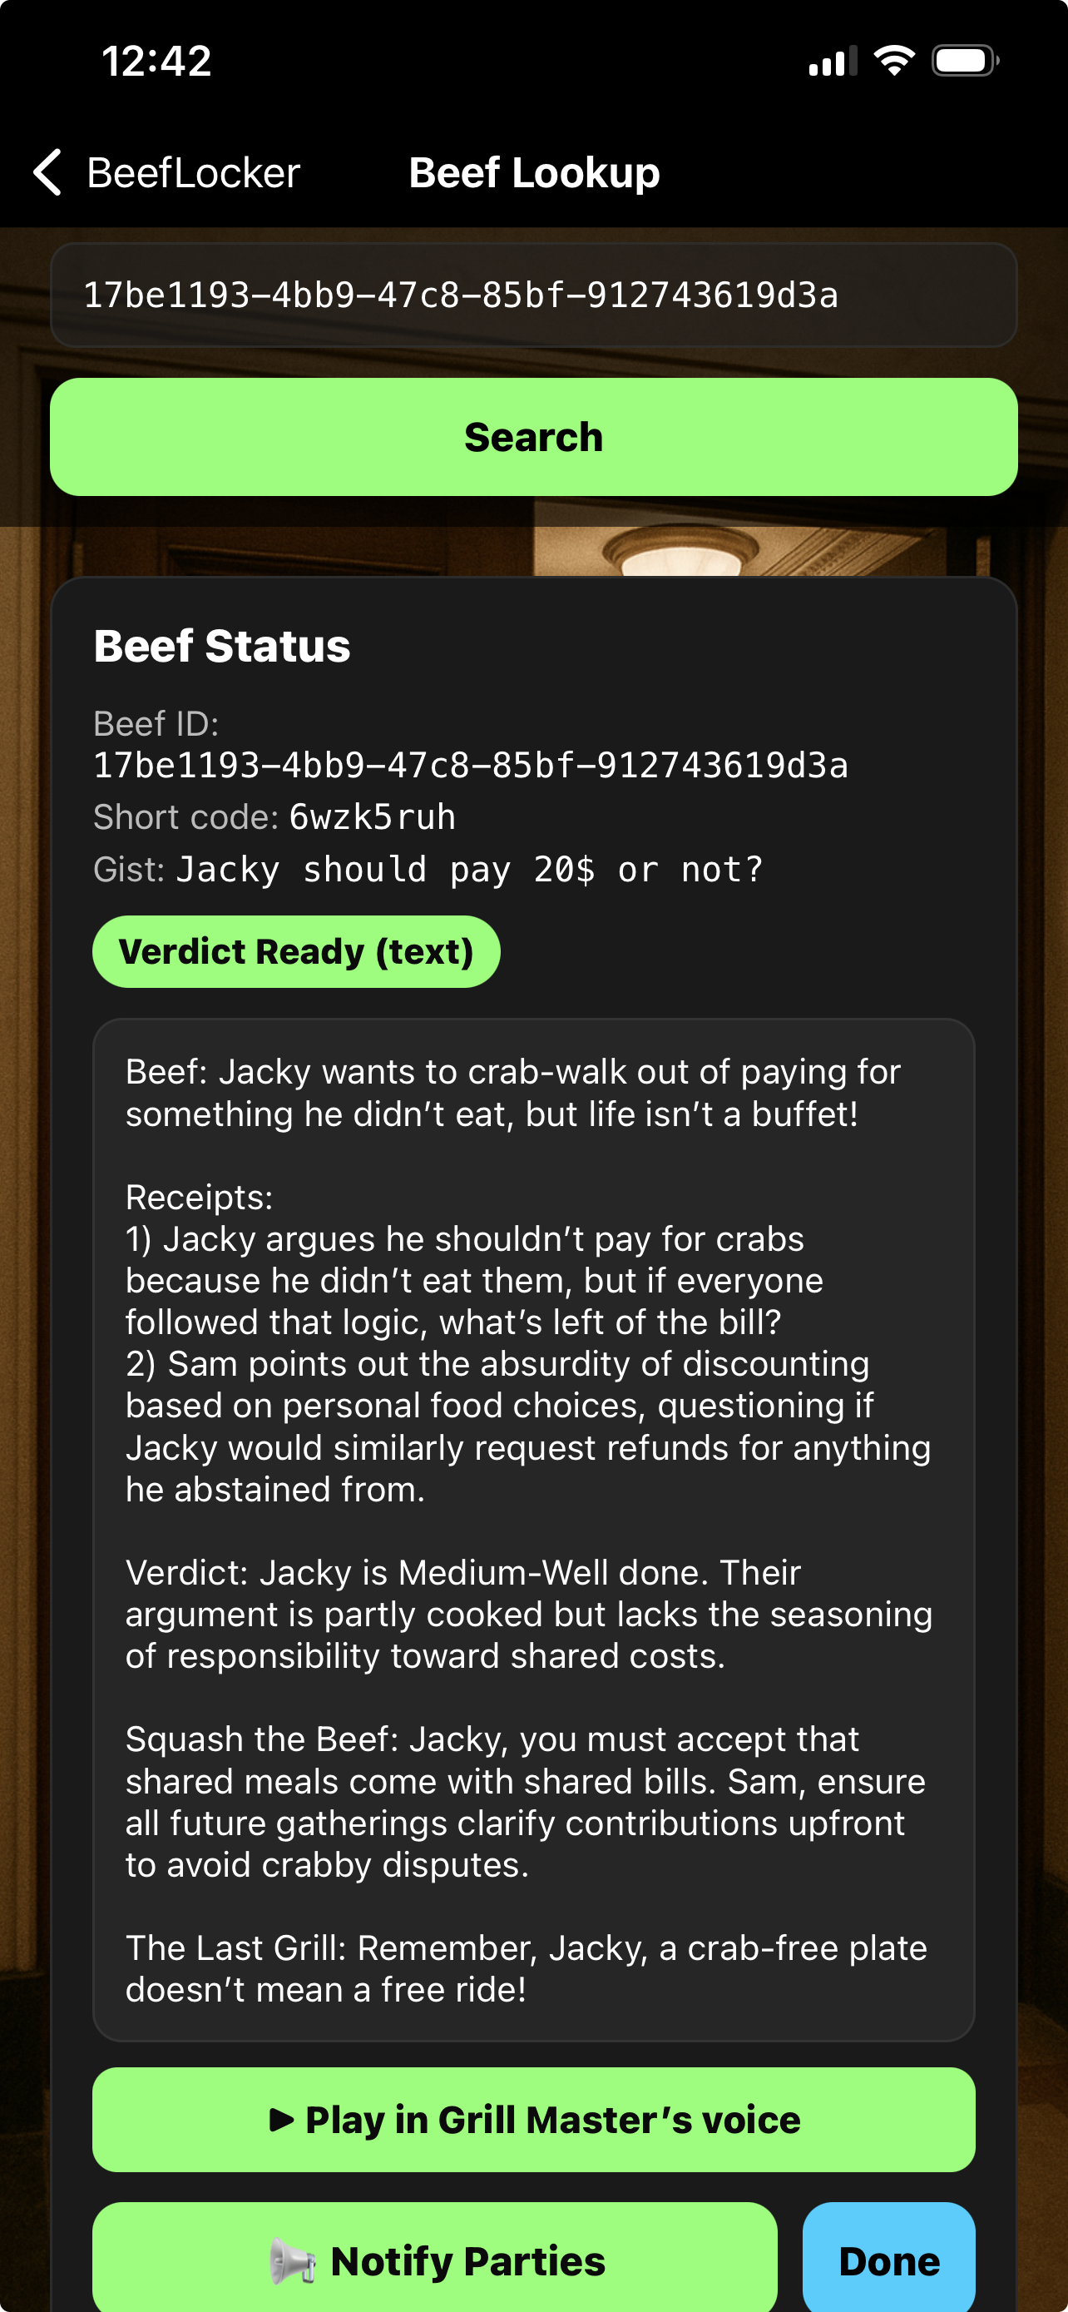Tap the full Beef ID under Beef Status

[471, 766]
